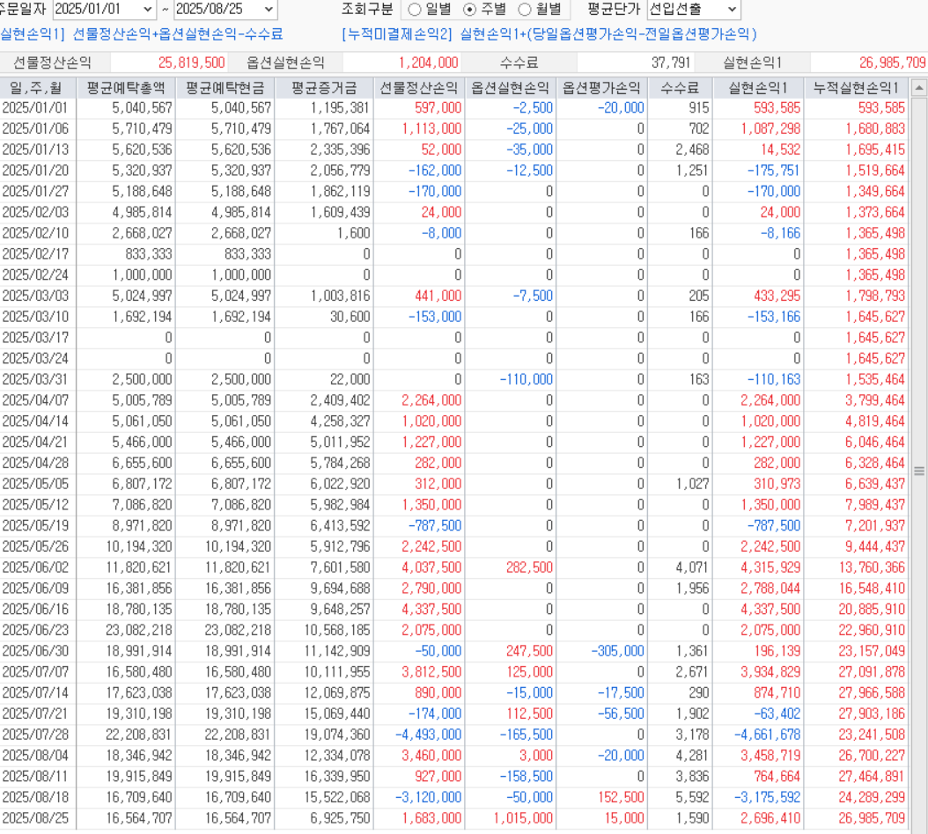Open end date 2025/08/25 dropdown

[269, 9]
